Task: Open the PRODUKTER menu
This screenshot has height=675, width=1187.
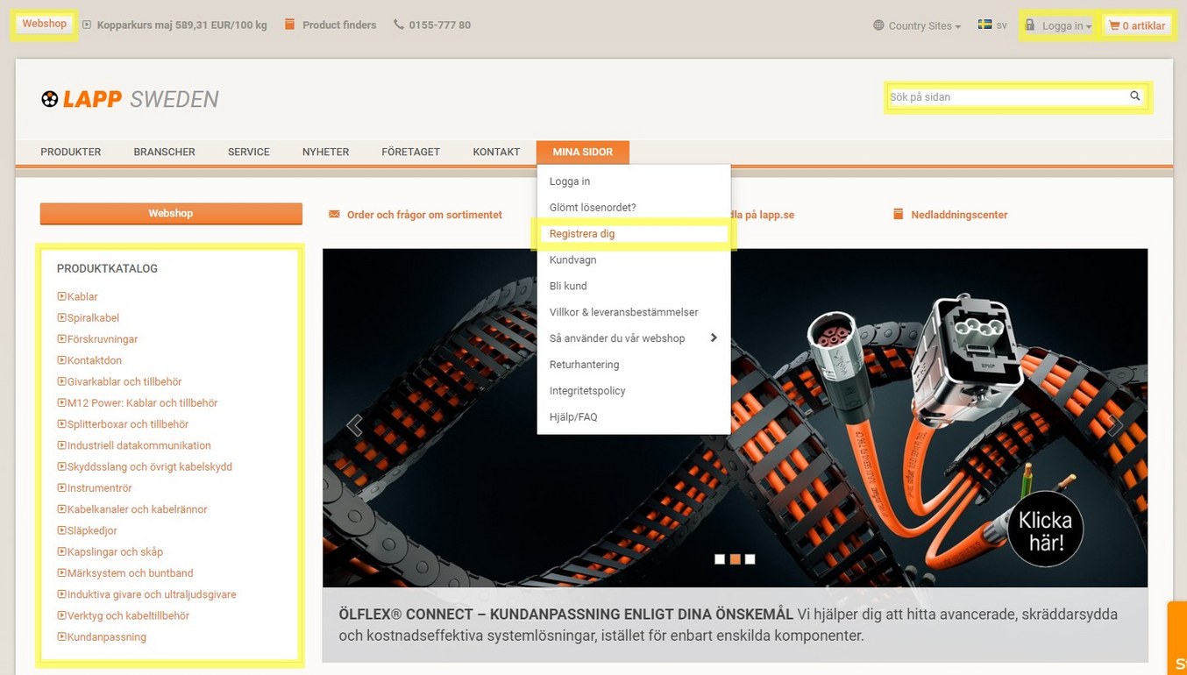Action: [x=71, y=152]
